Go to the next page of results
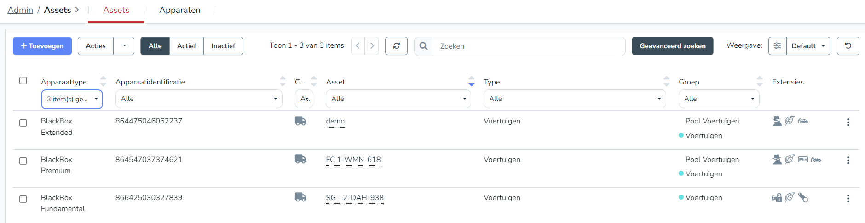The image size is (865, 223). click(372, 46)
